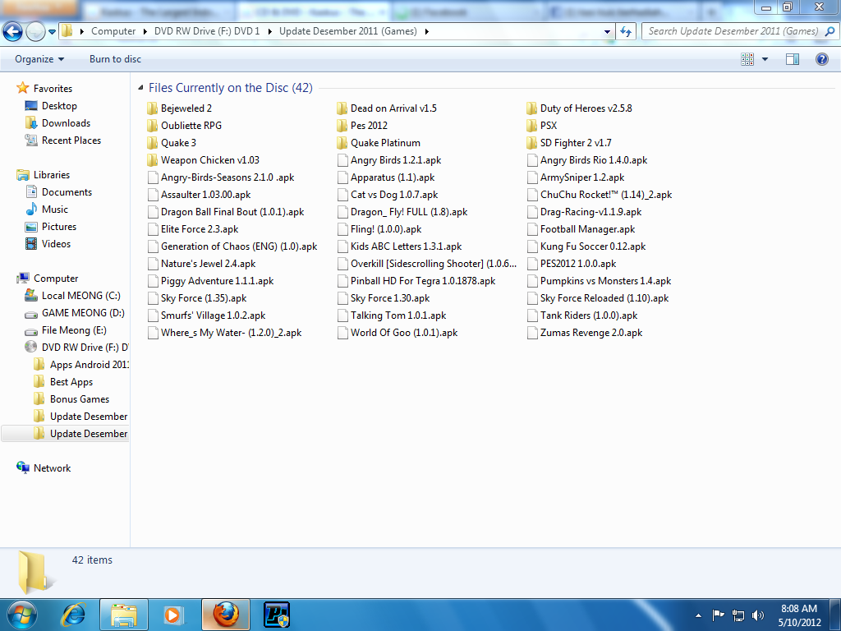Open Windows Media Player from taskbar

pos(172,615)
